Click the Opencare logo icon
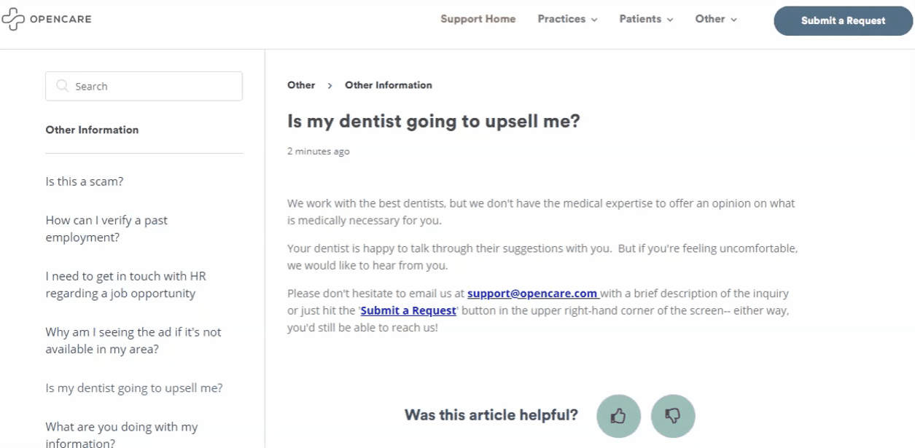 (13, 20)
